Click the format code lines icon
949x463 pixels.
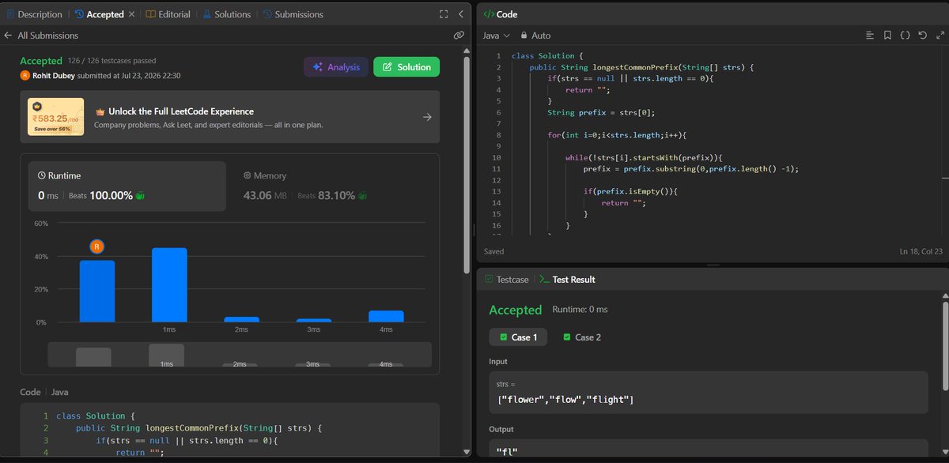870,36
